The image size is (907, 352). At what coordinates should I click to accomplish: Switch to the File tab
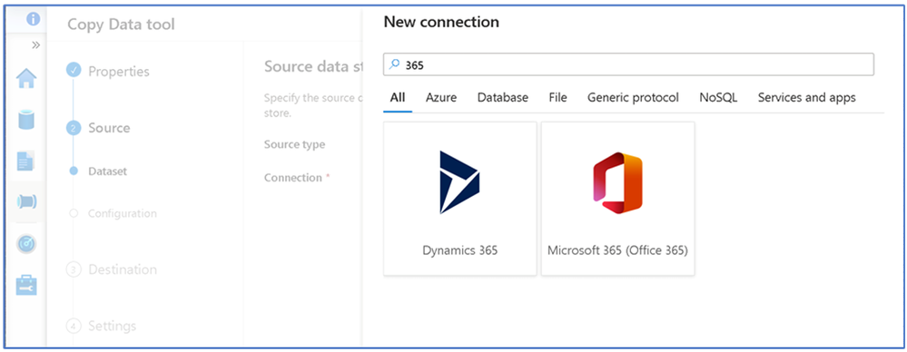557,98
